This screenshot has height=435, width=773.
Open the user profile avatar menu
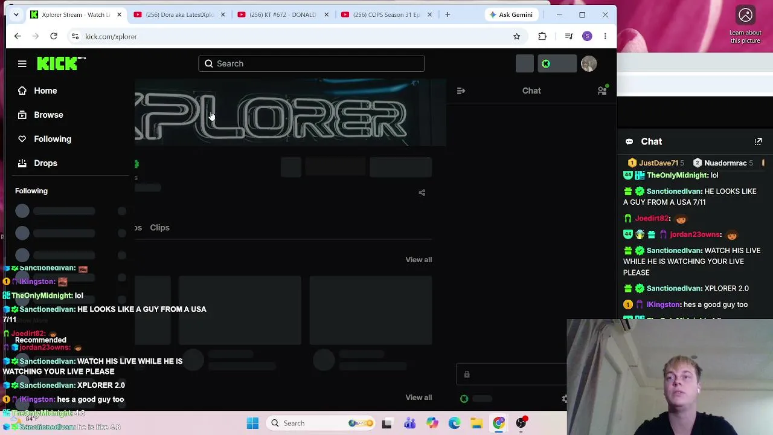click(x=589, y=63)
